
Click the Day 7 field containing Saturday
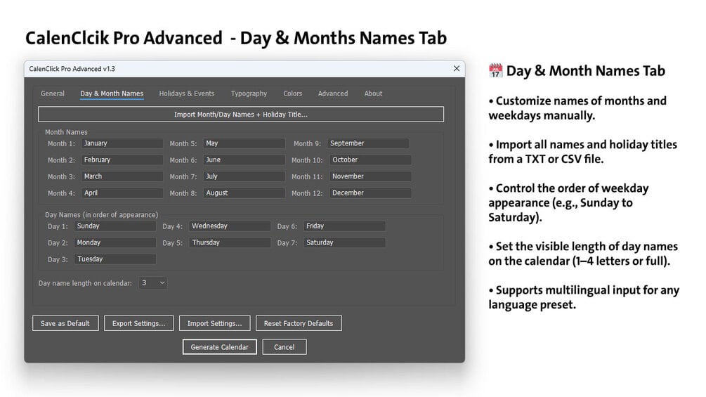point(344,242)
